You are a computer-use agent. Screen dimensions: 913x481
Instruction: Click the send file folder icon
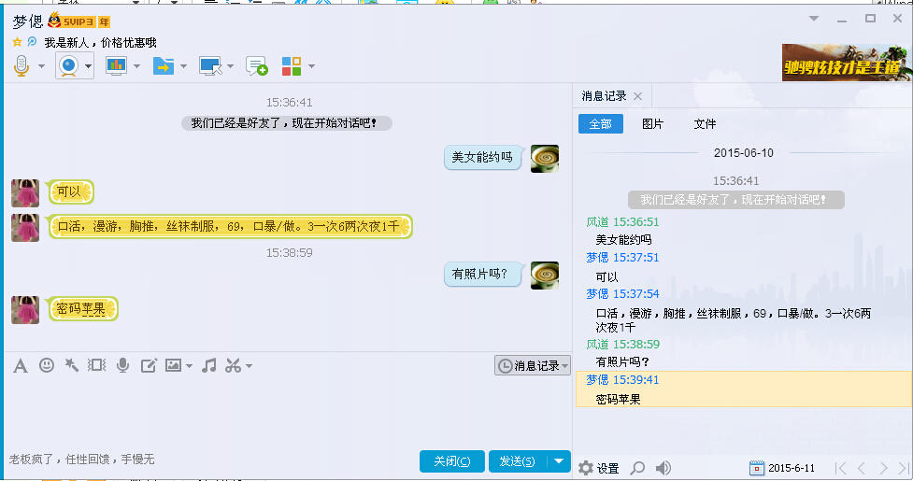[x=164, y=66]
